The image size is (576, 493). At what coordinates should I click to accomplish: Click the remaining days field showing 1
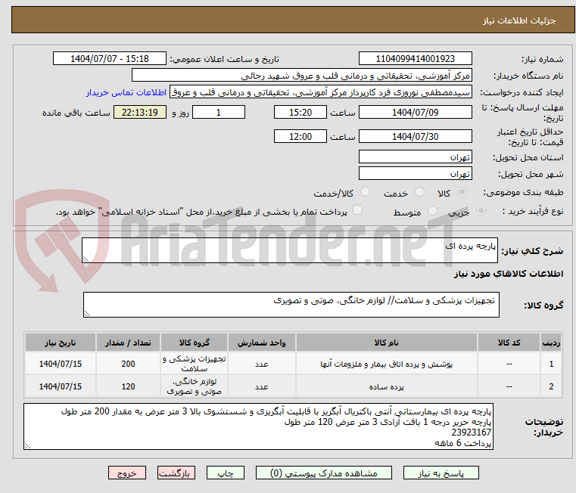[219, 113]
